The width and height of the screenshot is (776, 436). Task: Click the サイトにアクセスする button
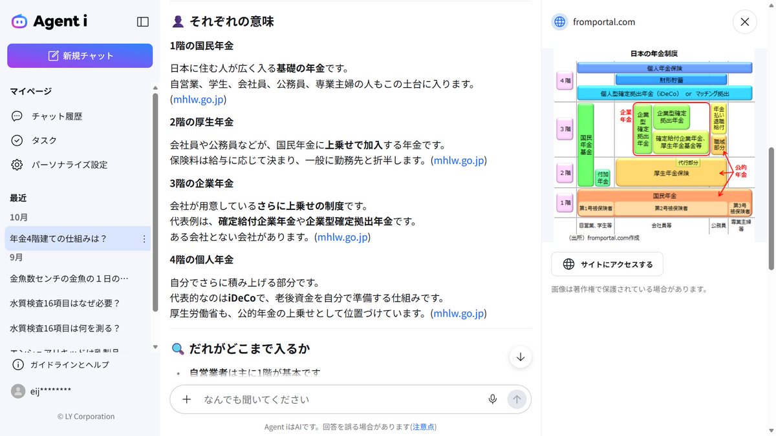pyautogui.click(x=607, y=264)
